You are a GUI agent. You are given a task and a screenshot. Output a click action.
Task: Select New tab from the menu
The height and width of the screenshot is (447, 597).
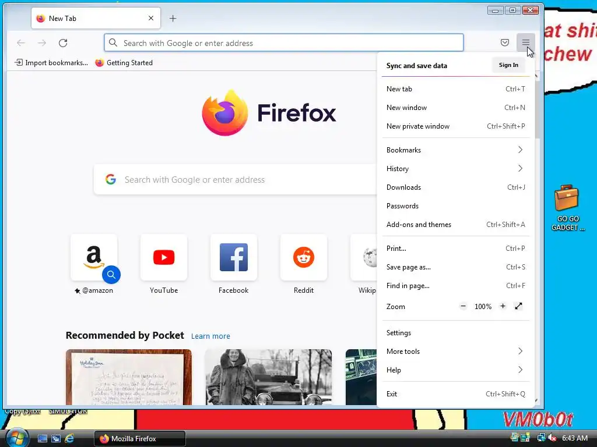click(455, 89)
